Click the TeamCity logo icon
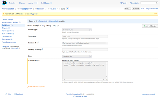 coord(5,3)
